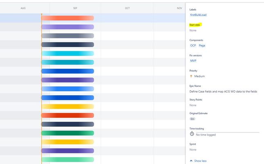
Task: Edit the Epic Name text value
Action: coord(223,92)
